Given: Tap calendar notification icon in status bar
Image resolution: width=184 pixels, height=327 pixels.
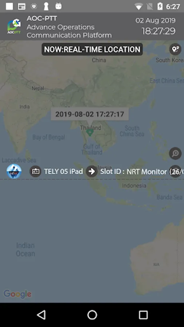Looking at the screenshot, I should 22,7.
